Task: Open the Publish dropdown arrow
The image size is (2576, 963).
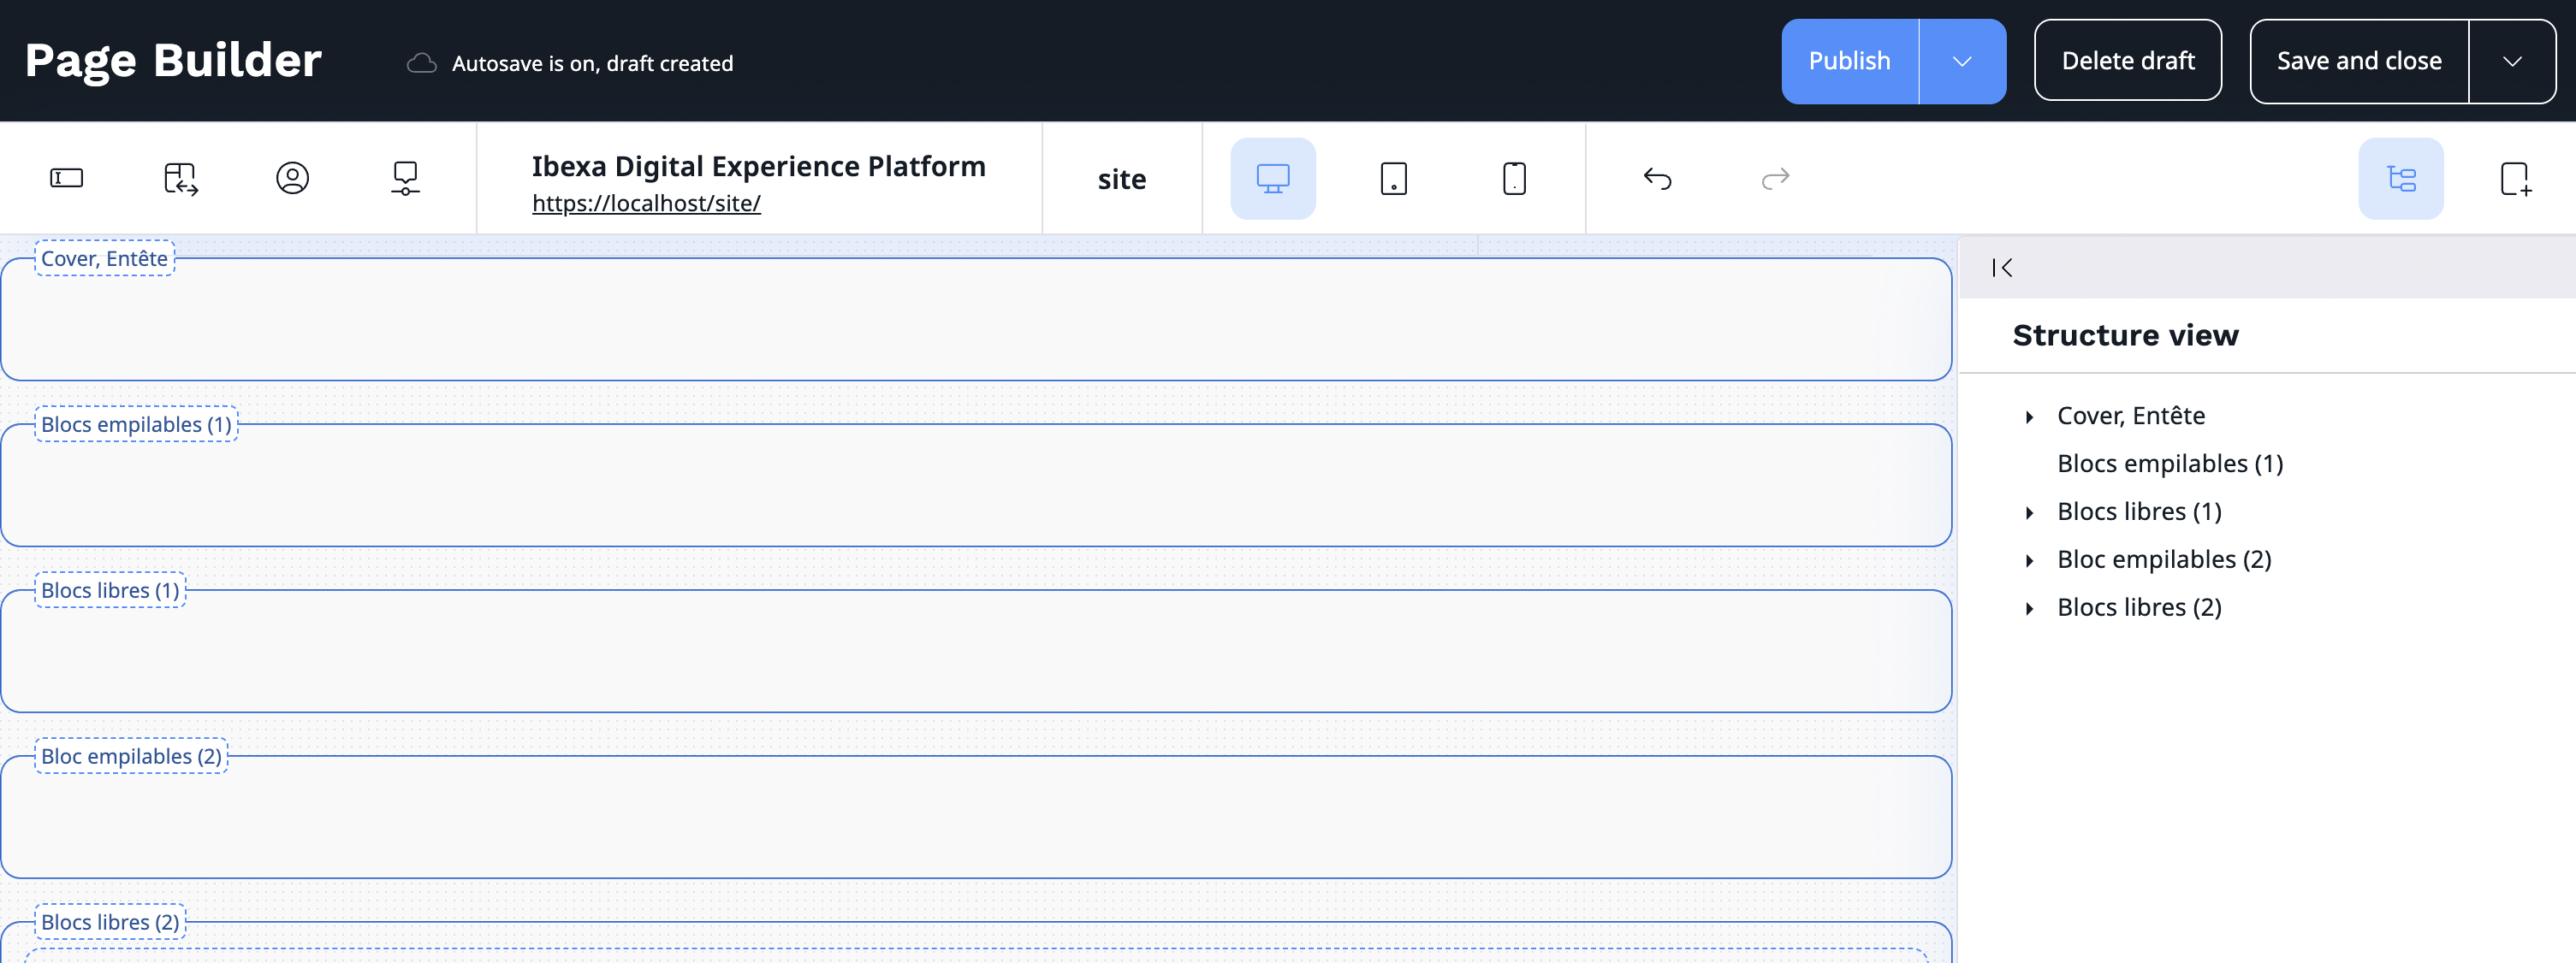Action: 1962,61
